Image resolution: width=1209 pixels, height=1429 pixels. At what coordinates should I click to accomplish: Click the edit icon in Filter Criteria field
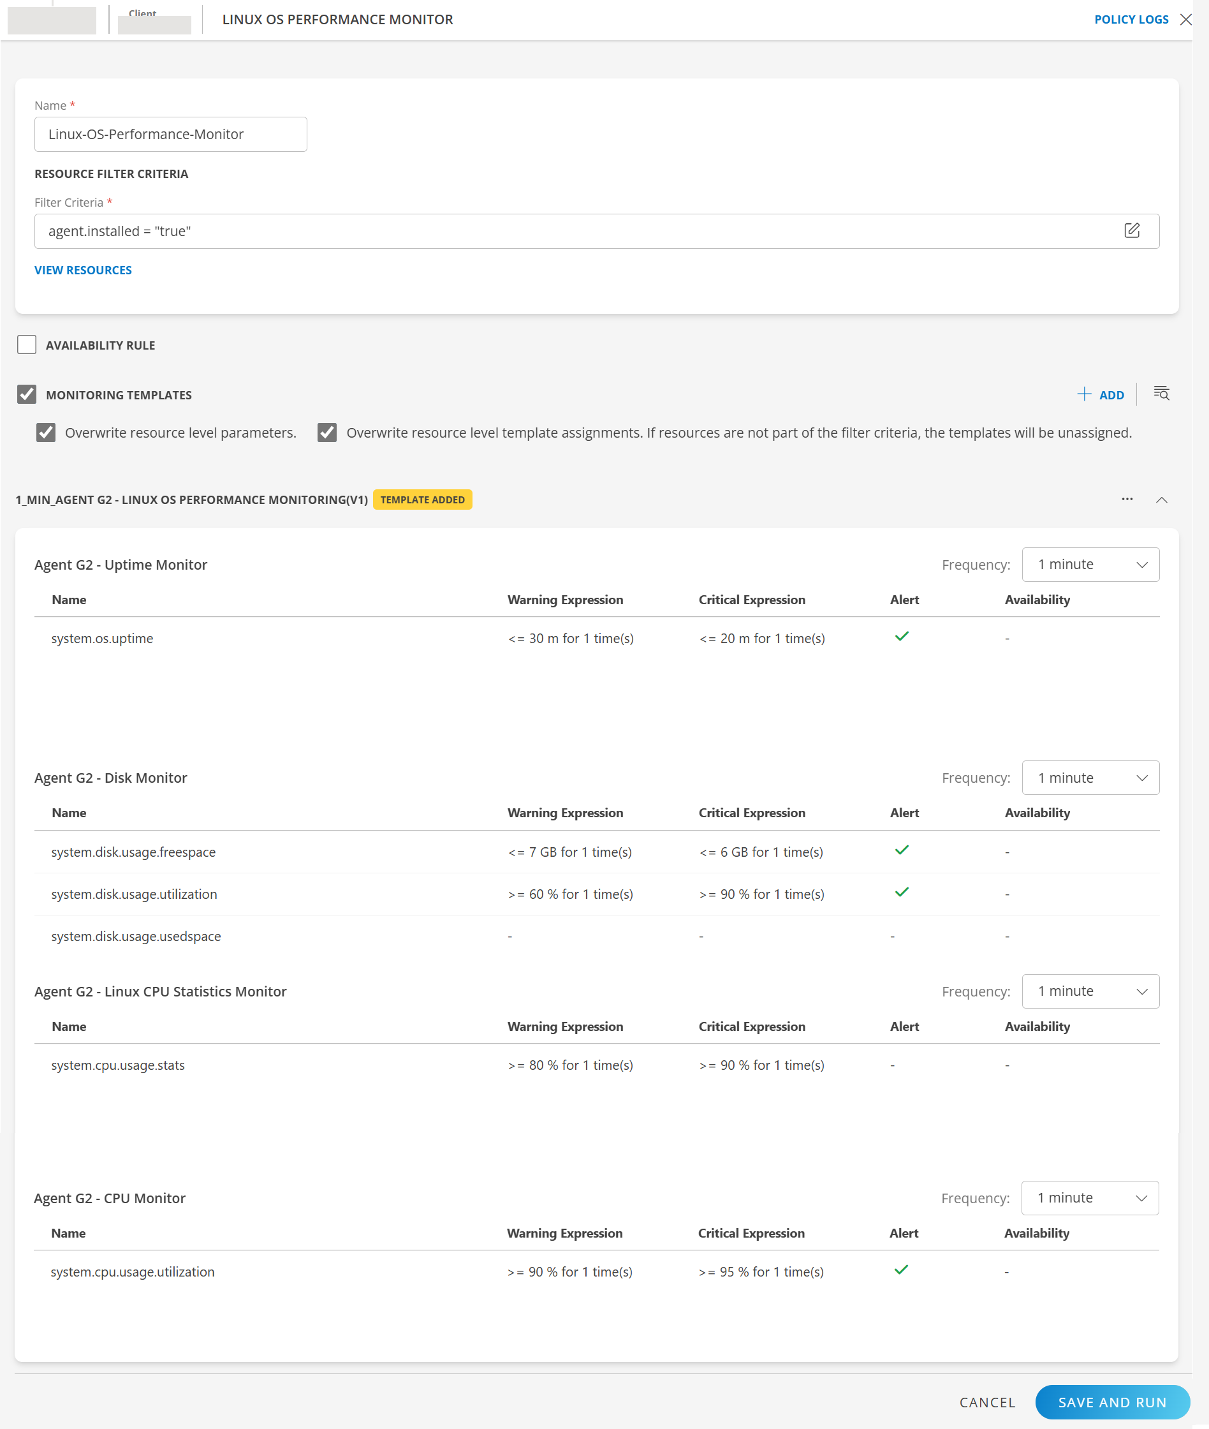tap(1132, 230)
